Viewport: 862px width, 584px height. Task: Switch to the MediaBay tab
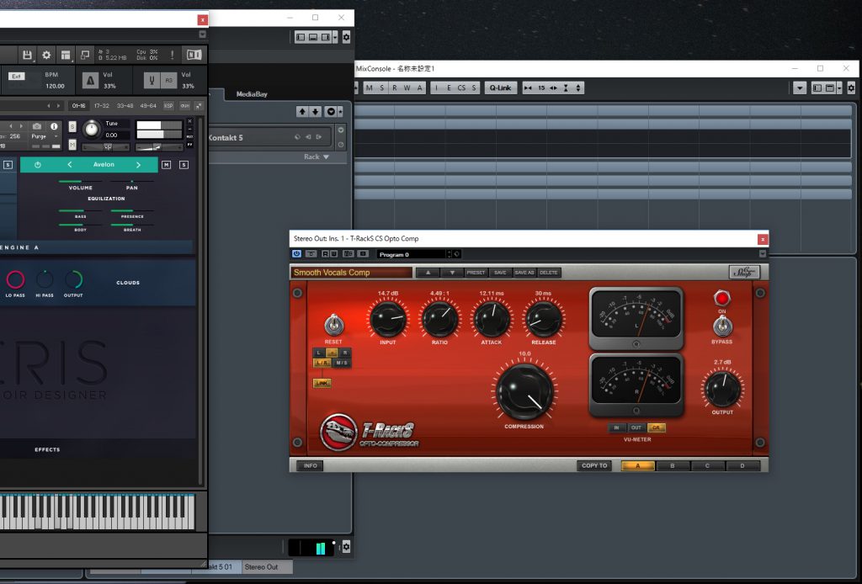[252, 94]
